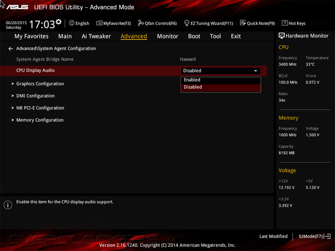Click BCLK value 100.0 MHz
Image resolution: width=335 pixels, height=251 pixels.
[288, 82]
